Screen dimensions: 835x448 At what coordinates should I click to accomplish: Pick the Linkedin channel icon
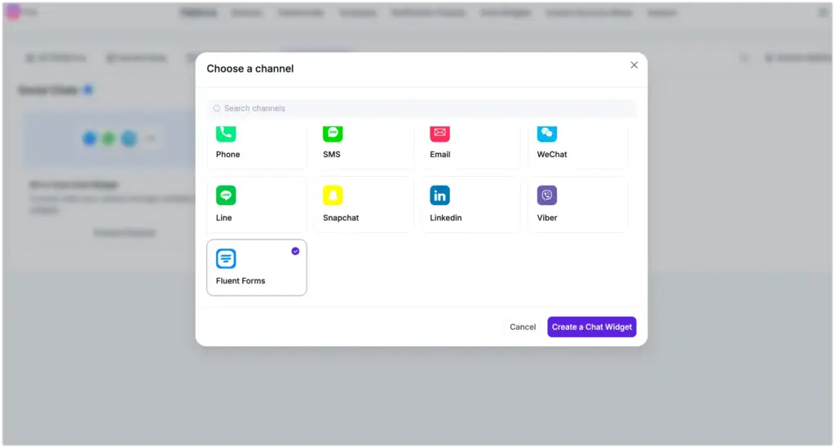pyautogui.click(x=440, y=195)
